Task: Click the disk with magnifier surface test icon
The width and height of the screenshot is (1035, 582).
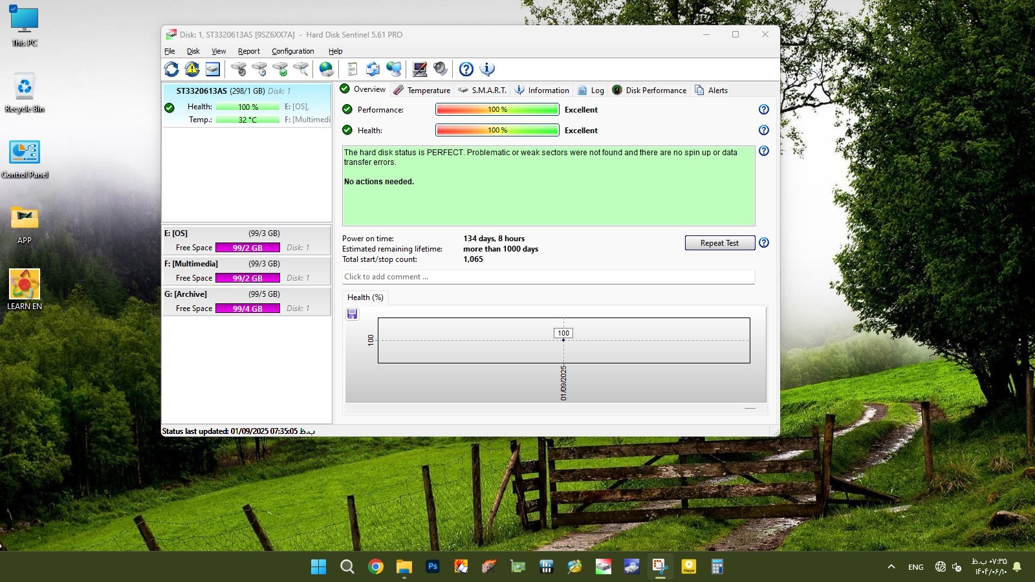Action: [x=301, y=69]
